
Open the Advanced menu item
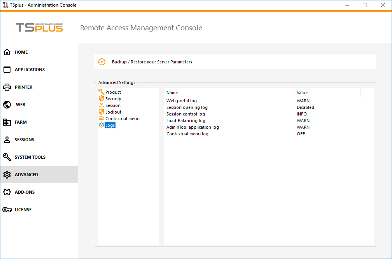pos(26,175)
